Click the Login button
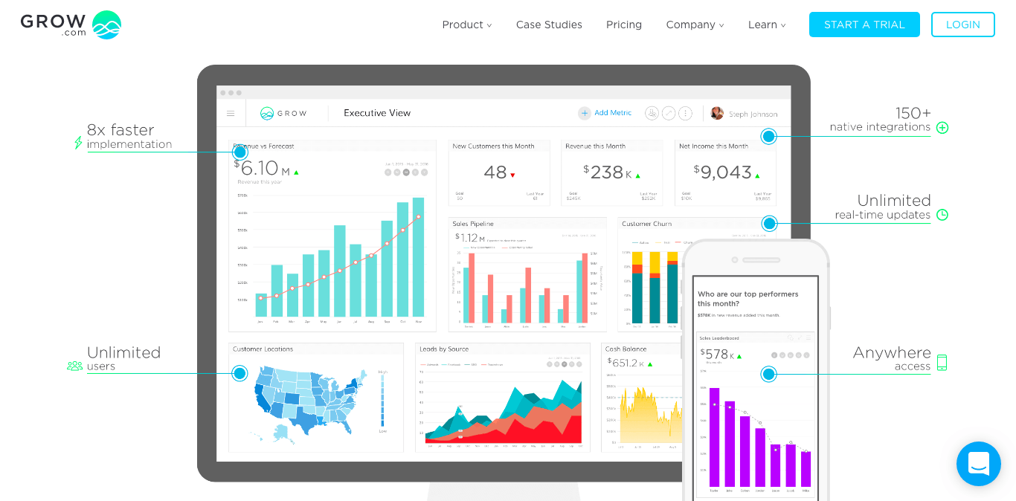This screenshot has height=501, width=1016. tap(962, 25)
